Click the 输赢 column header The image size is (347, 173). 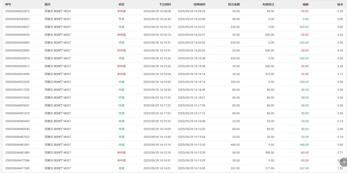[305, 4]
